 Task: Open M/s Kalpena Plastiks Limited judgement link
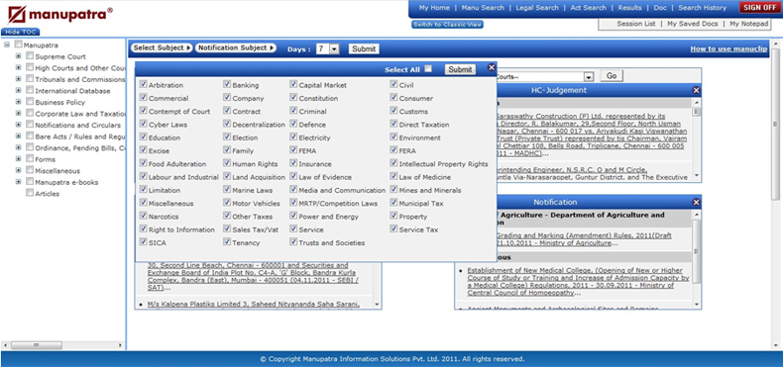coord(253,304)
